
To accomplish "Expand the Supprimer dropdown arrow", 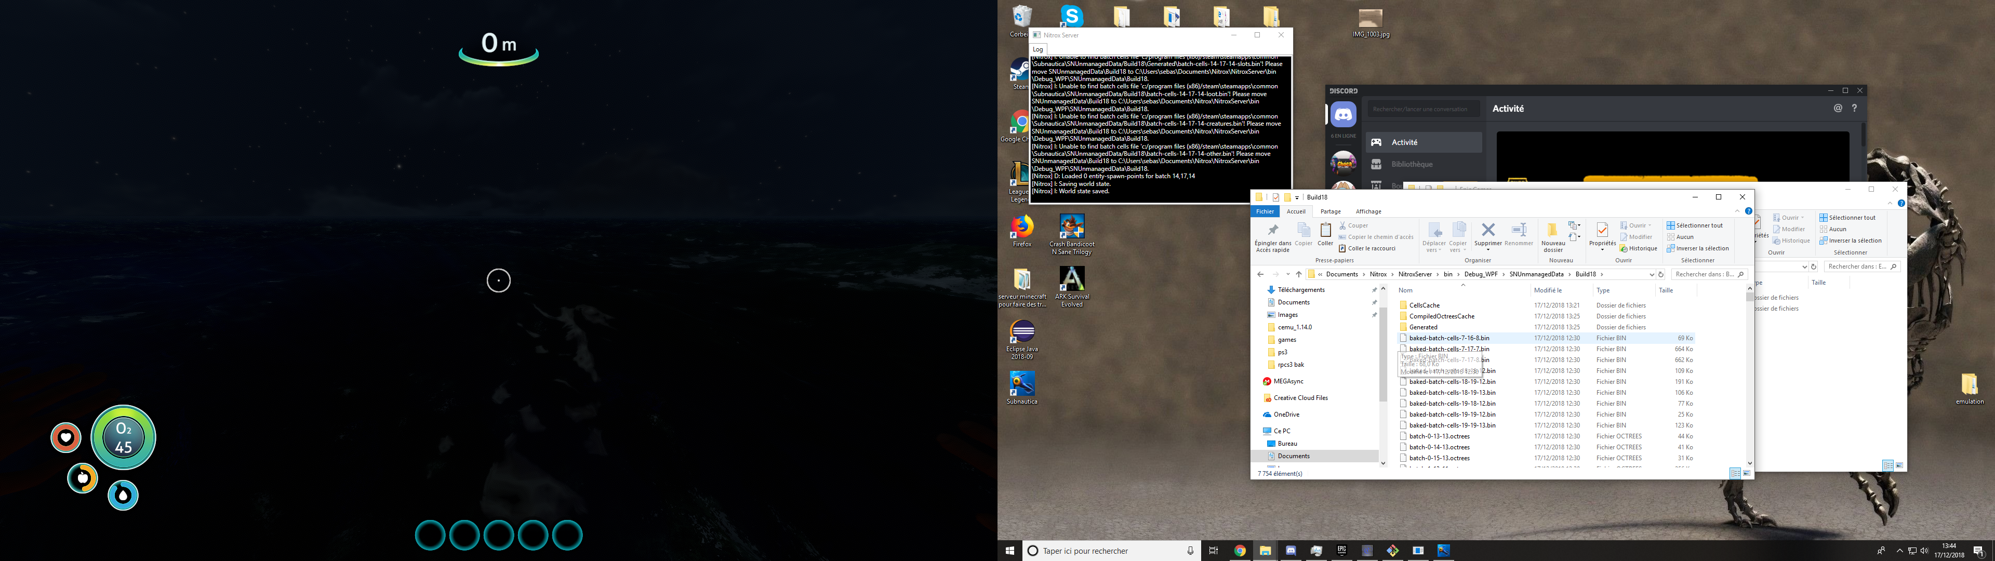I will pyautogui.click(x=1488, y=250).
